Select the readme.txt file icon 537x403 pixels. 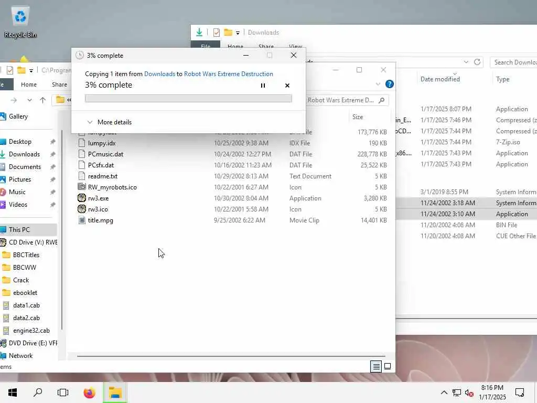pos(81,176)
